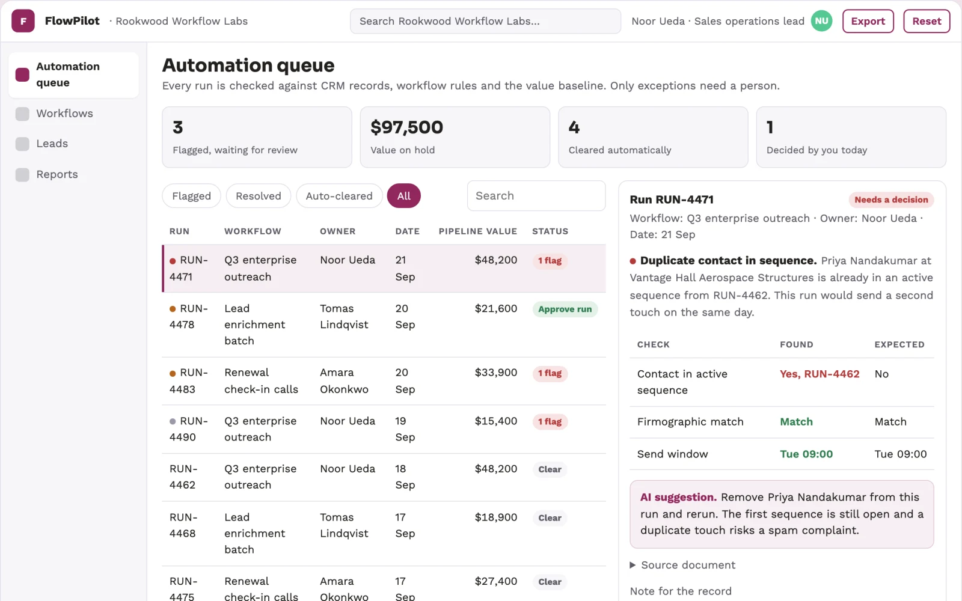
Task: Click the Needs a decision badge
Action: click(891, 200)
